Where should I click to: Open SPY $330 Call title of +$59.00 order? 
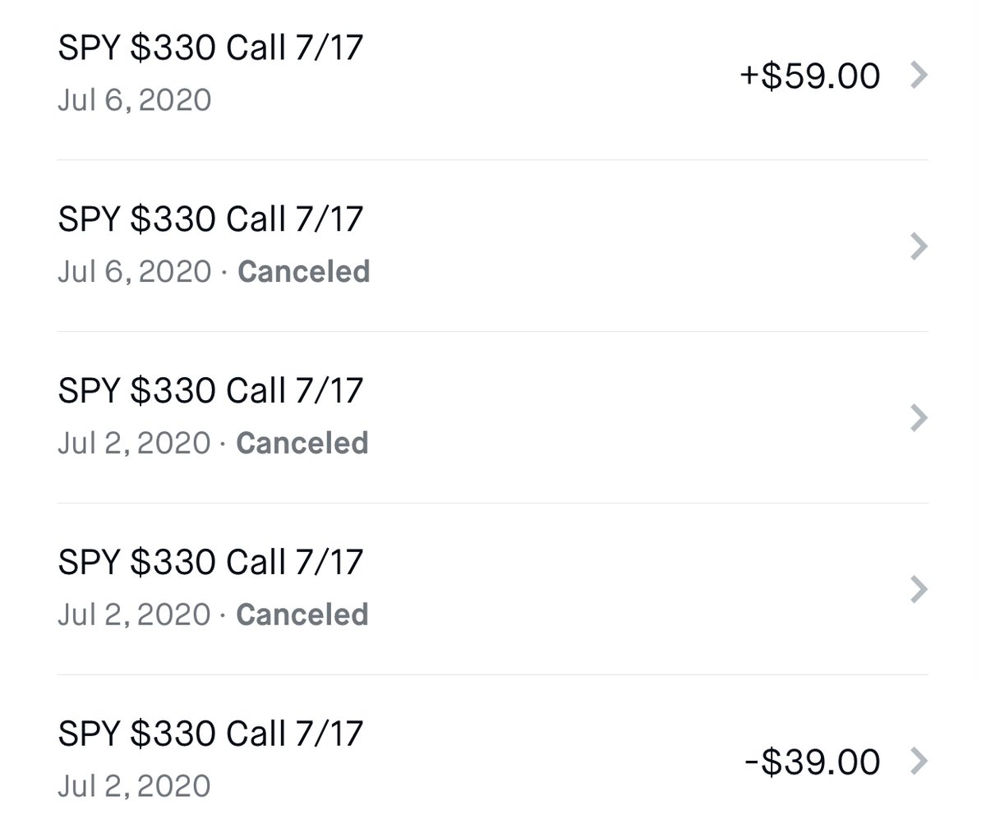tap(210, 48)
